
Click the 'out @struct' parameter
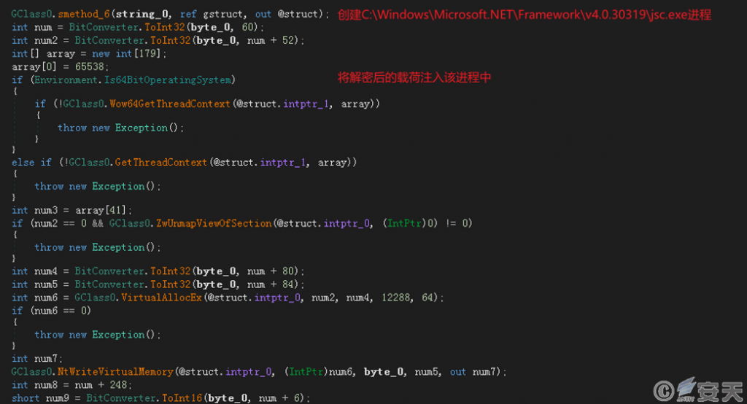click(286, 15)
